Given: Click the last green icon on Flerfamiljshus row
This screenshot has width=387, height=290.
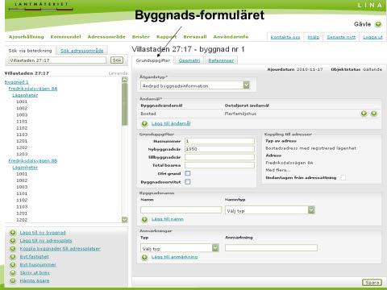Looking at the screenshot, I should (x=373, y=114).
